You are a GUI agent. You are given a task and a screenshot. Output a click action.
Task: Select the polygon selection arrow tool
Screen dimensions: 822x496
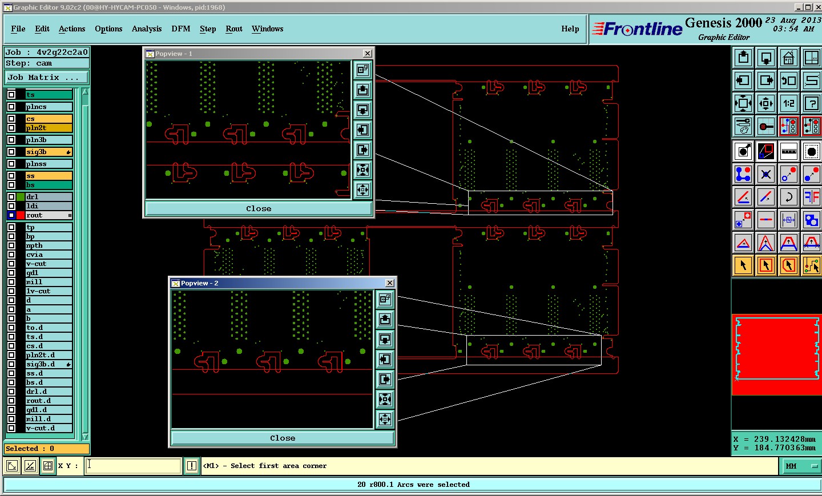[789, 265]
